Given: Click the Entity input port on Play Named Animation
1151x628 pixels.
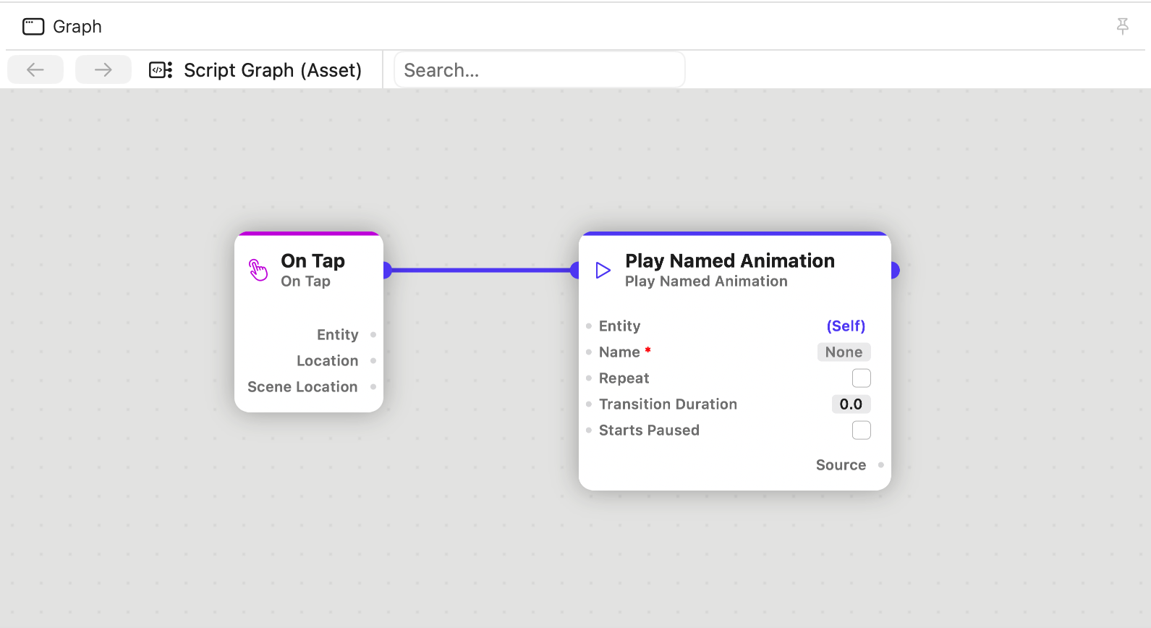Looking at the screenshot, I should coord(589,326).
